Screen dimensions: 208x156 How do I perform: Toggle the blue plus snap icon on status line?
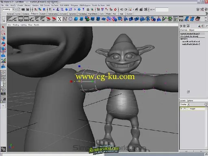click(x=54, y=9)
